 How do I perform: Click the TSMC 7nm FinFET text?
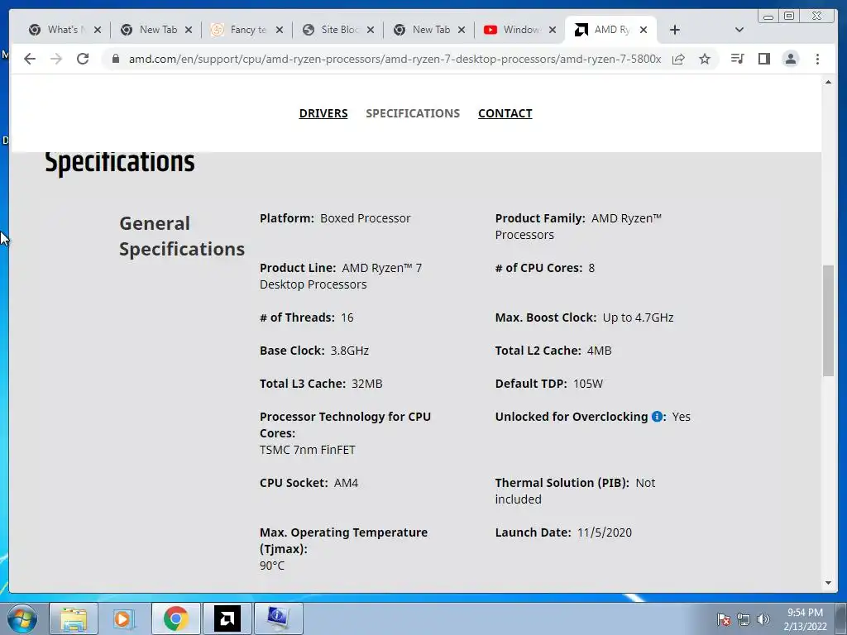[x=308, y=450]
